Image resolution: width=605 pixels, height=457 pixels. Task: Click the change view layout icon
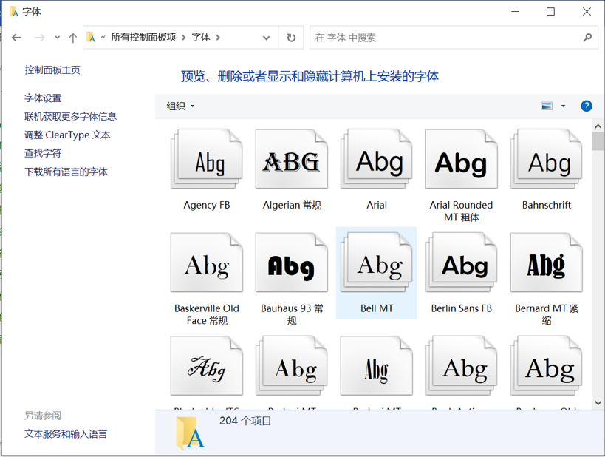[x=547, y=106]
